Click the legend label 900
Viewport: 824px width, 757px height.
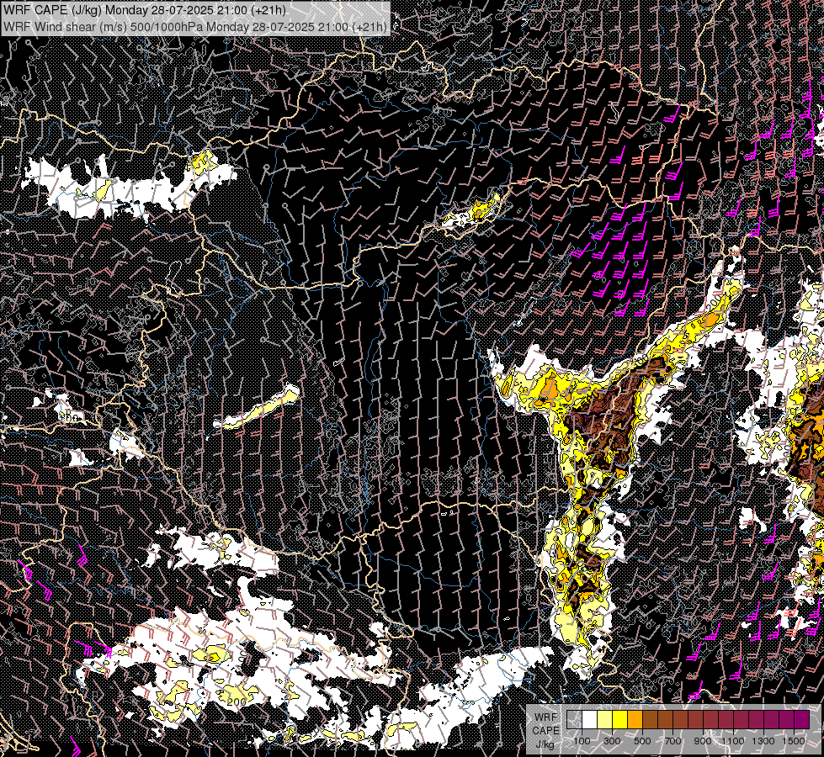coord(703,741)
